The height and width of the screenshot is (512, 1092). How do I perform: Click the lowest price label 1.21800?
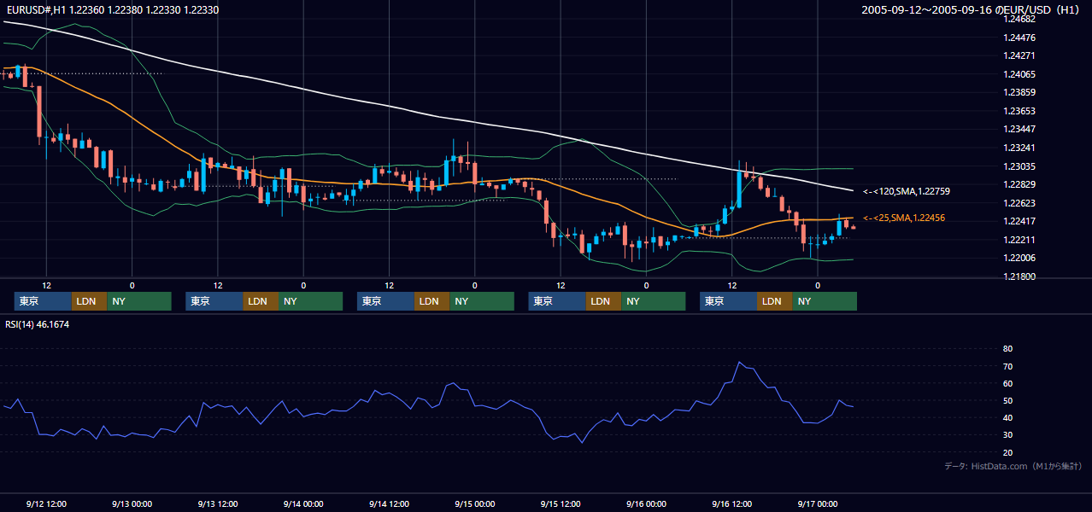[x=1020, y=276]
